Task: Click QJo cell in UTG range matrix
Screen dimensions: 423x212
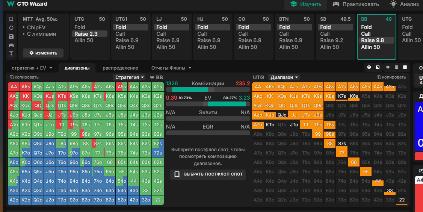Action: 282,115
